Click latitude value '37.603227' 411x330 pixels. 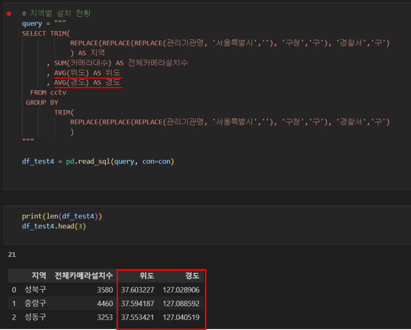137,290
